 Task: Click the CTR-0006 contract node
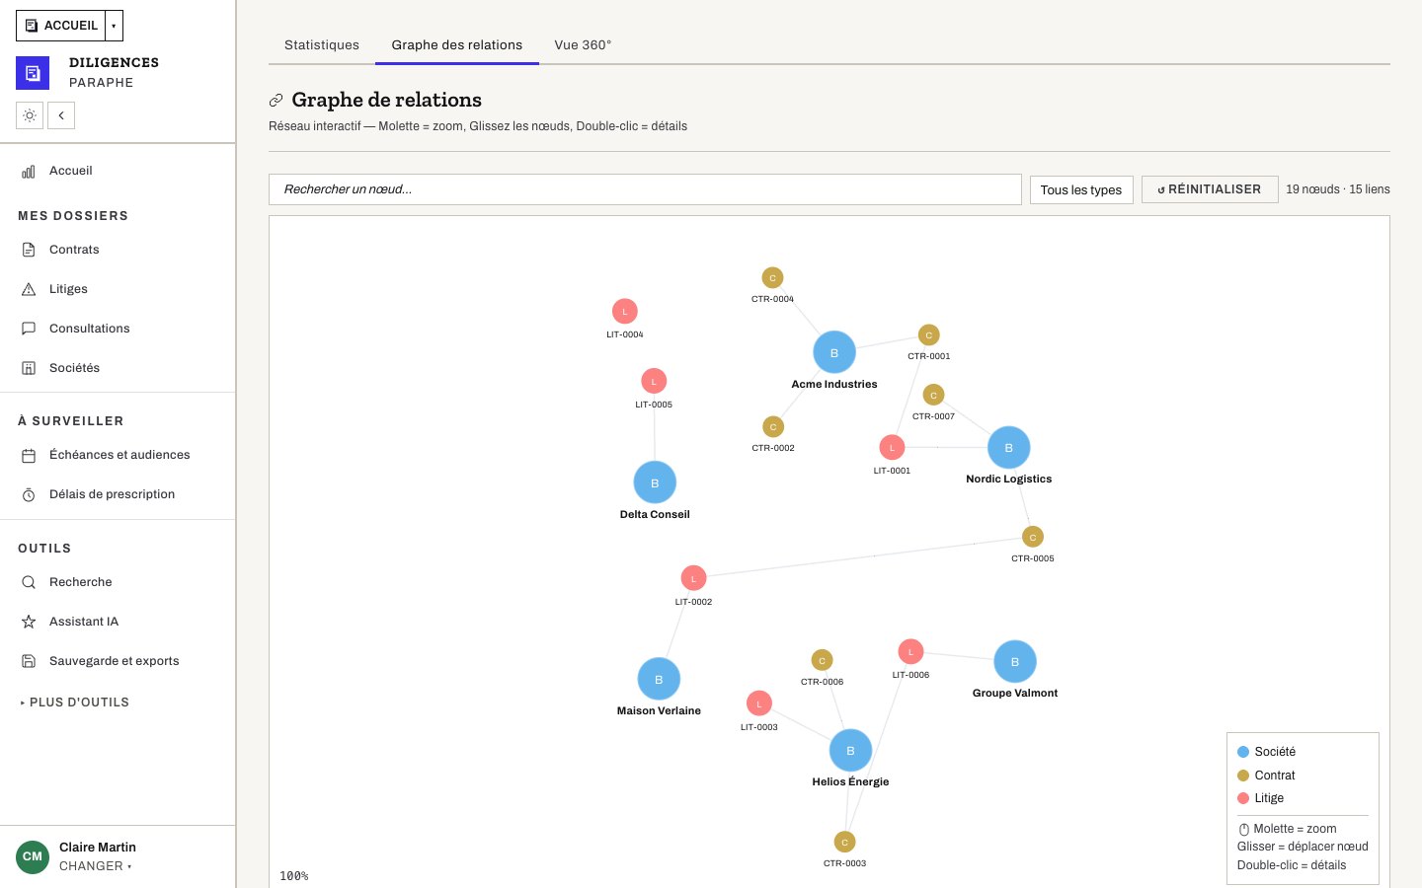[822, 660]
